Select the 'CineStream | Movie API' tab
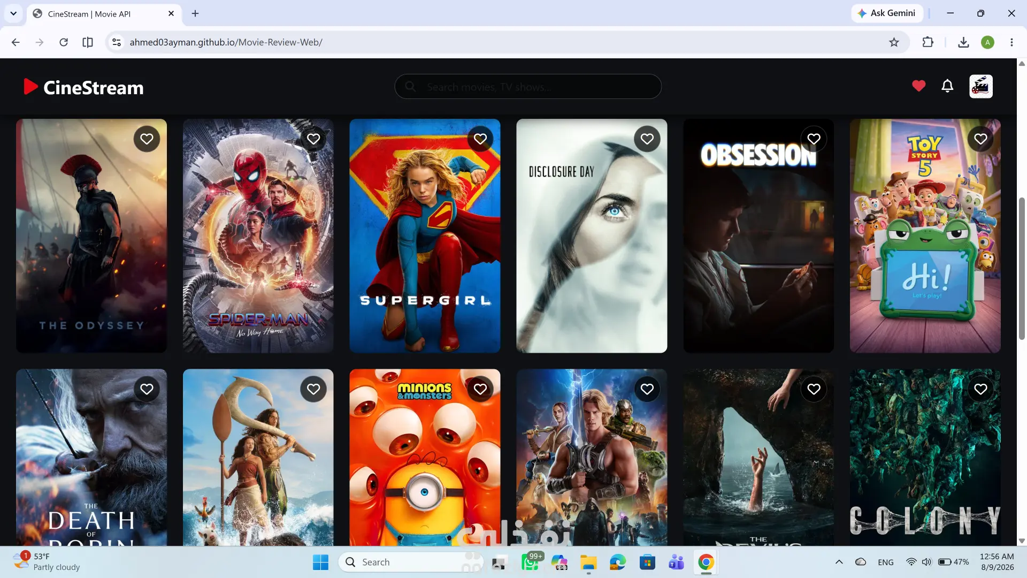 tap(104, 14)
